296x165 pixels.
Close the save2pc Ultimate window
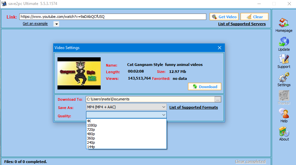[289, 4]
